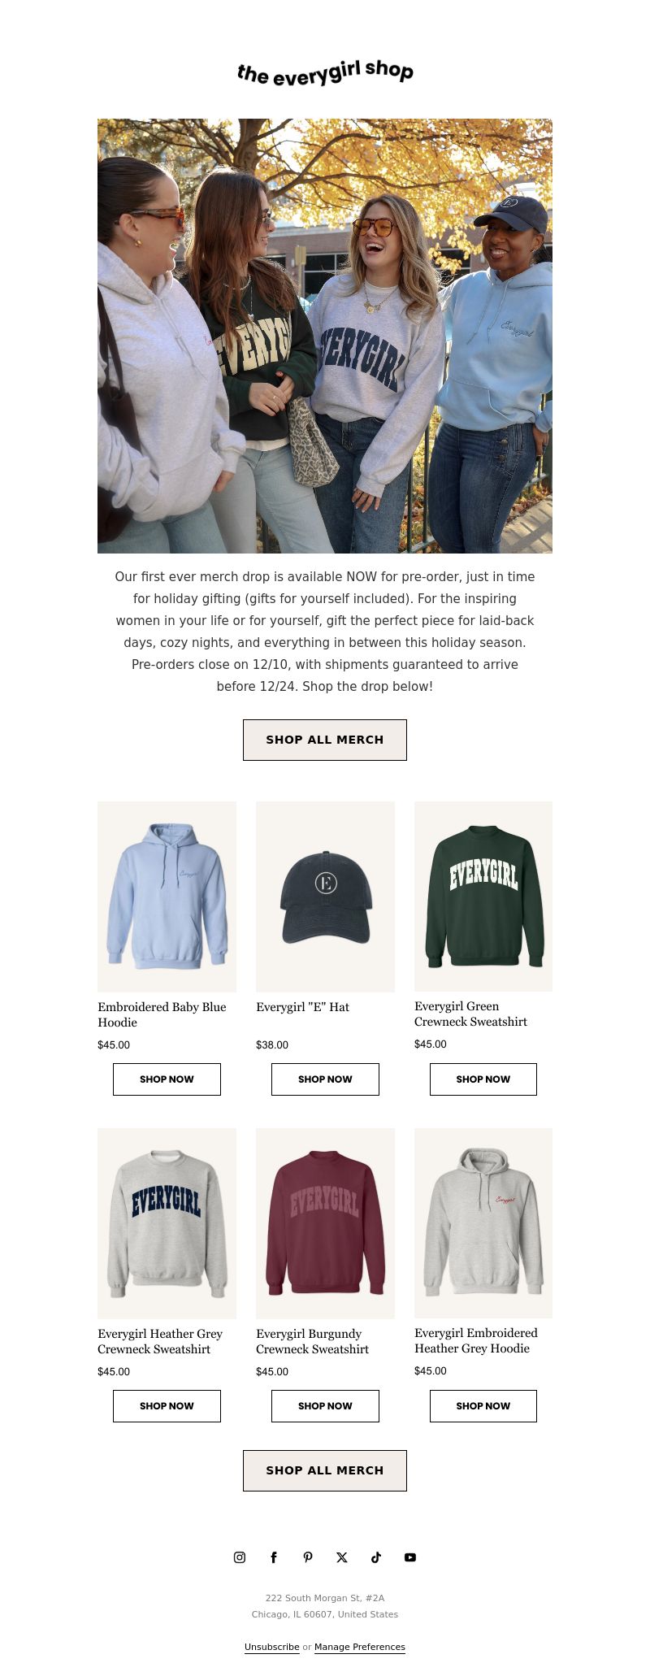This screenshot has width=650, height=1663.
Task: Open the navy "E" hat product image
Action: click(325, 897)
